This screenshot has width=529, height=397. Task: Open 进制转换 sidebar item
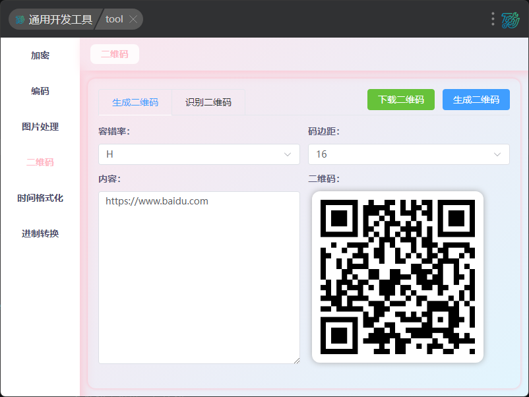(x=40, y=233)
